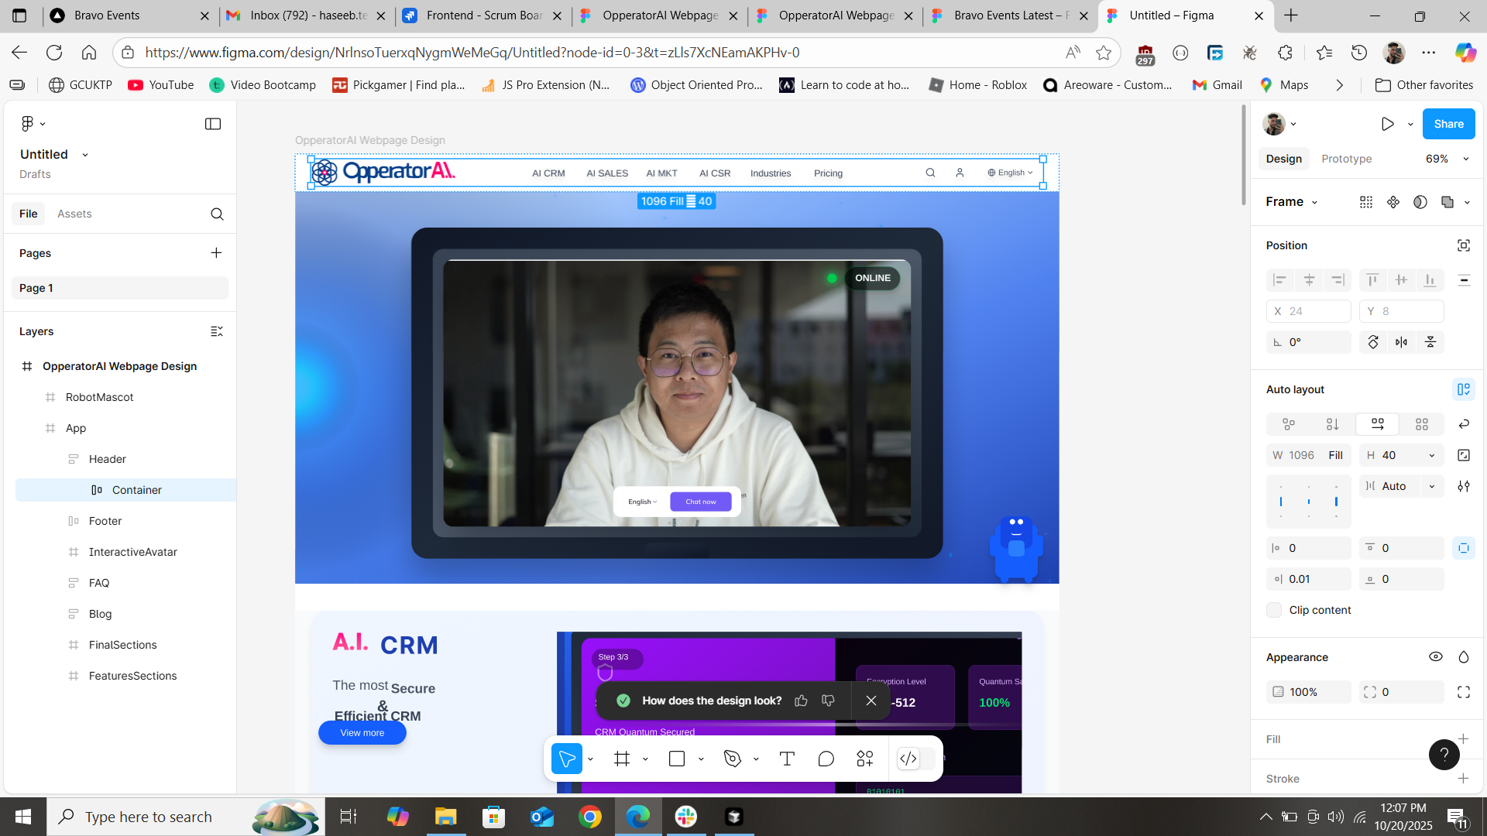Enable the Clip content checkbox
Viewport: 1487px width, 836px height.
pos(1274,610)
